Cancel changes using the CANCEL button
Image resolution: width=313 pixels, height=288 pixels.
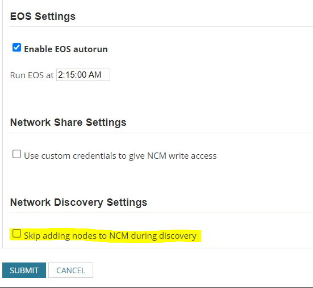70,270
